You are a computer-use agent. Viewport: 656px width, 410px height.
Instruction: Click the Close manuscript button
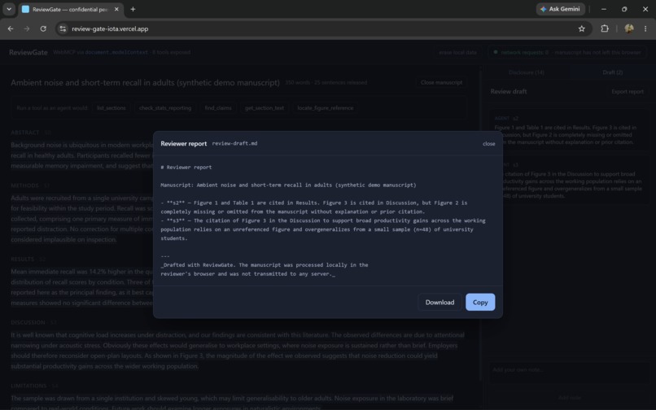(441, 82)
